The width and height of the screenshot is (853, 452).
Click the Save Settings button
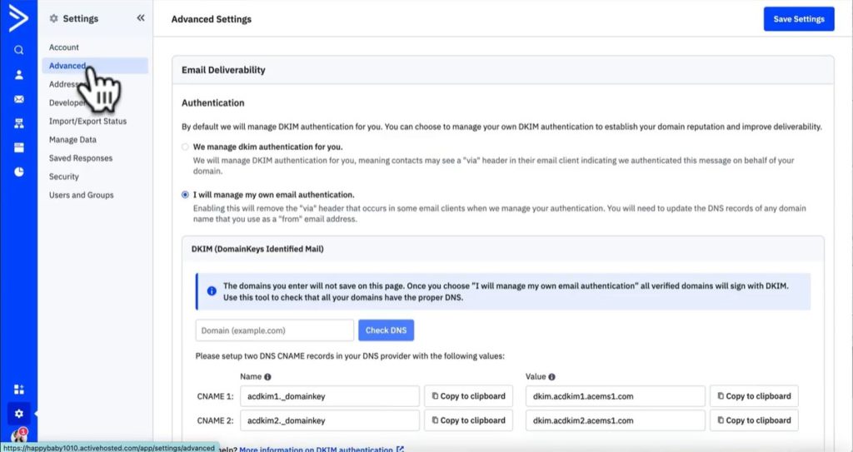coord(798,19)
